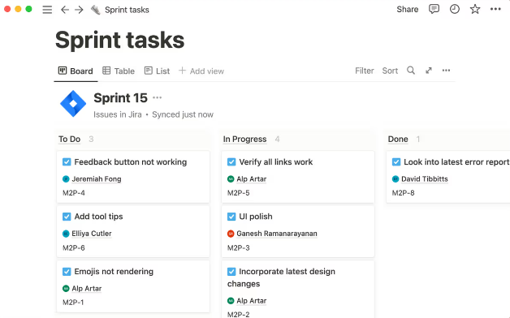This screenshot has height=318, width=510.
Task: Open the sidebar hamburger menu
Action: (47, 10)
